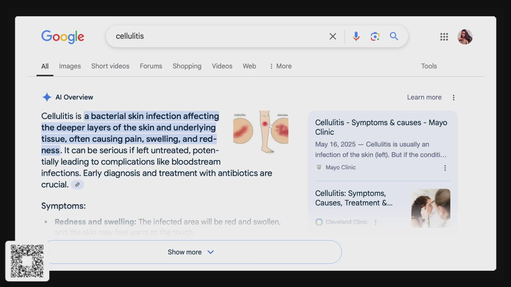Image resolution: width=511 pixels, height=287 pixels.
Task: Click the Cleveland Clinic favicon
Action: [x=319, y=222]
